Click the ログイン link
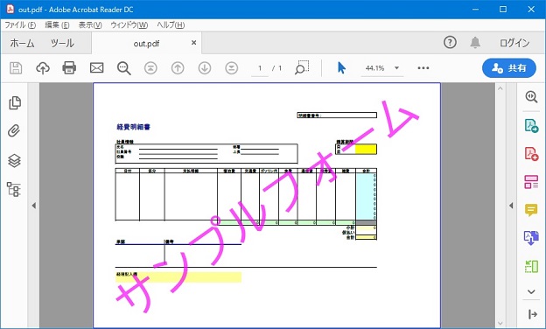 514,43
